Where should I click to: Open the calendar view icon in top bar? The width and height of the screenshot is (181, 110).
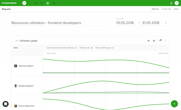tap(36, 3)
